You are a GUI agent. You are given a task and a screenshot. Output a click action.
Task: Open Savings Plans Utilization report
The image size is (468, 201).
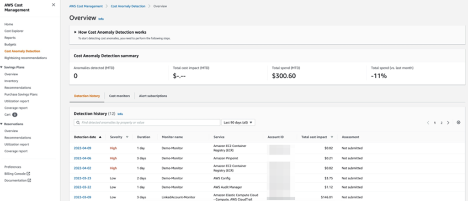17,101
